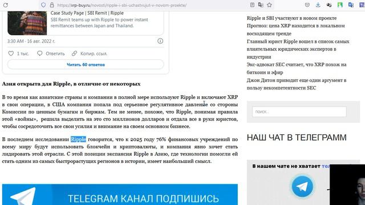The height and width of the screenshot is (205, 365).
Task: Click heading НАШ ЧАТ В ТЕЛЕГРАММ
Action: coord(297,138)
